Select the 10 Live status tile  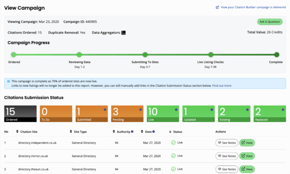[163, 113]
